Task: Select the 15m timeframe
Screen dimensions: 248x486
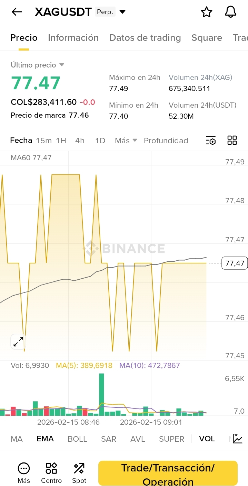Action: coord(44,141)
